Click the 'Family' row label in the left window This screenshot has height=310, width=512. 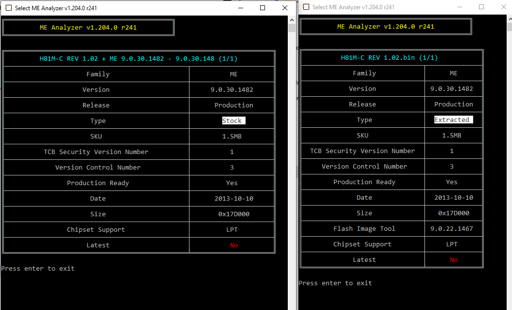tap(98, 74)
